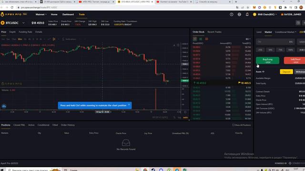This screenshot has height=171, width=305.
Task: Click the Sell/Short button
Action: (295, 60)
